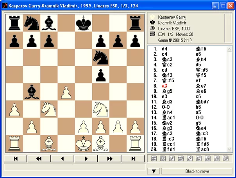236x178 pixels.
Task: Select the white bishop on c1
Action: (49, 144)
